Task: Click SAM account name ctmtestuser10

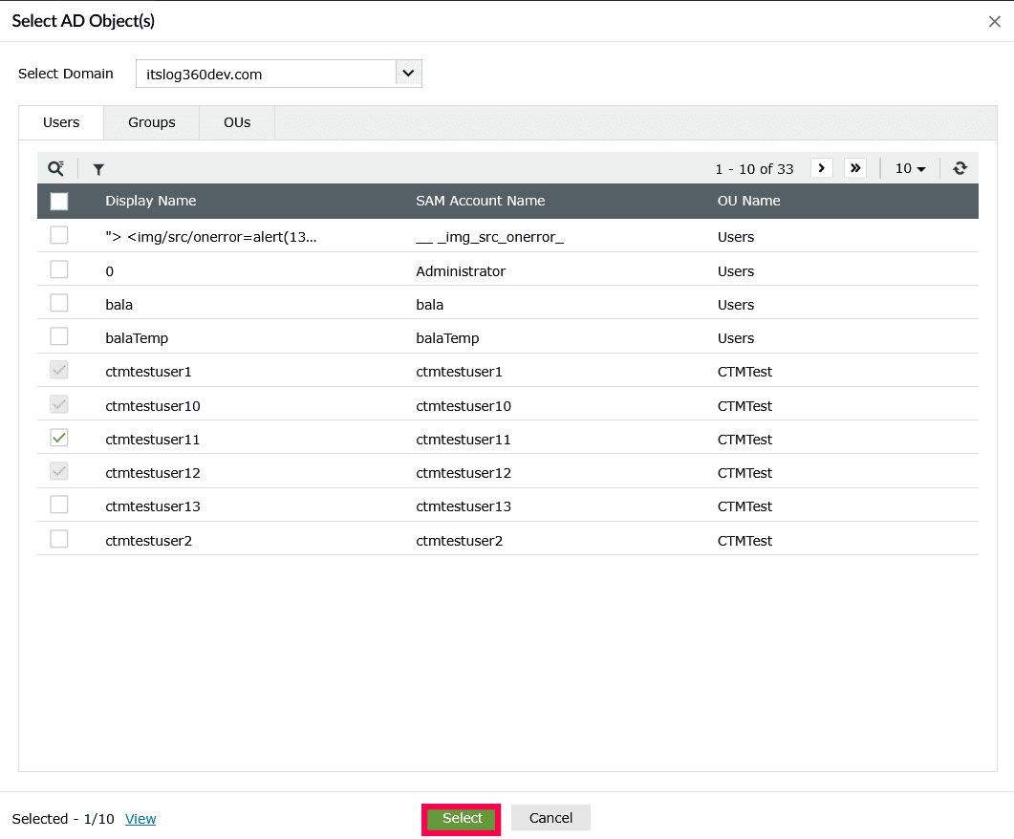Action: pyautogui.click(x=463, y=406)
